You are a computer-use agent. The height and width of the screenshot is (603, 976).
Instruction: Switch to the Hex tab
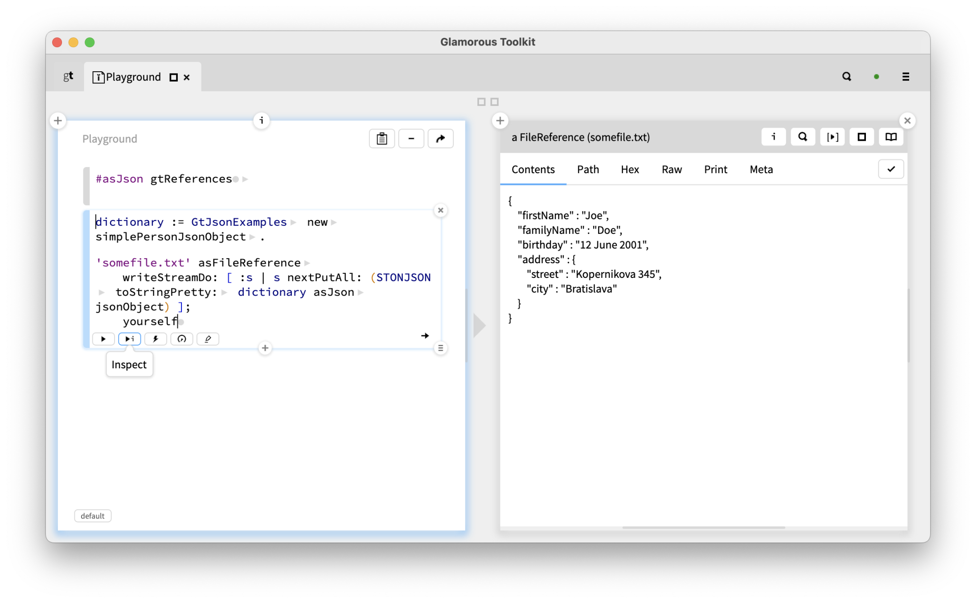click(x=630, y=170)
